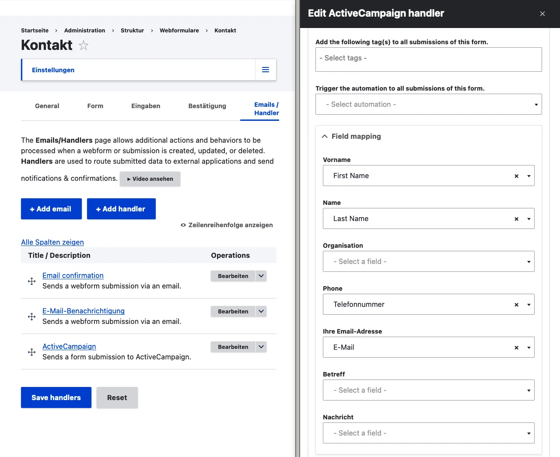Click Alle Spalten zeigen link
Image resolution: width=560 pixels, height=457 pixels.
[52, 242]
